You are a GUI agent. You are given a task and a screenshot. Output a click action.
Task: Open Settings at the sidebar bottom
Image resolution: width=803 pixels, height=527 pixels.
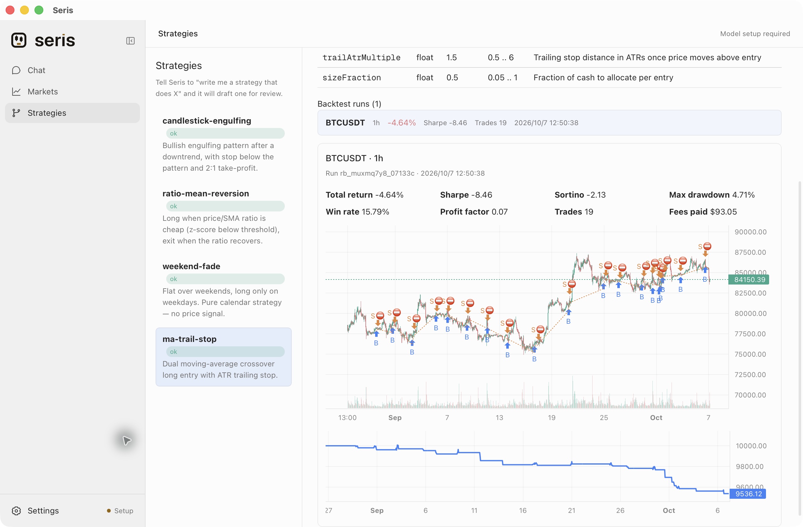click(x=43, y=510)
